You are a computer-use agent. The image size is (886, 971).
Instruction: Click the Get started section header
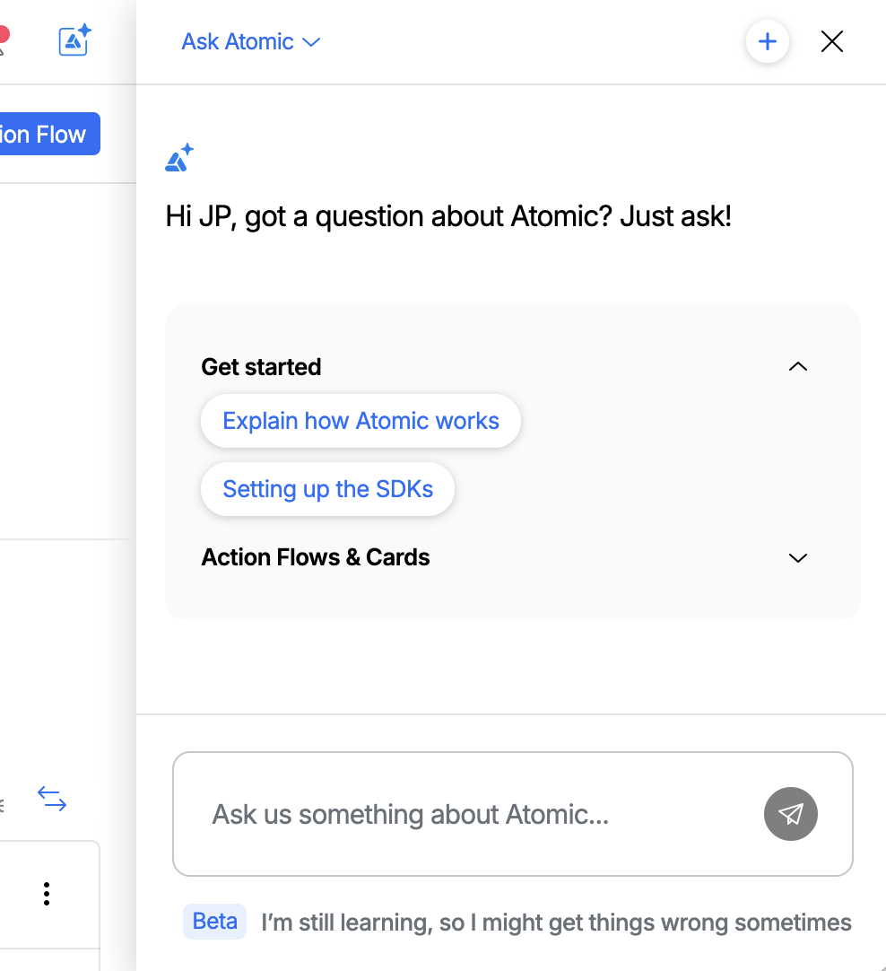[x=261, y=366]
